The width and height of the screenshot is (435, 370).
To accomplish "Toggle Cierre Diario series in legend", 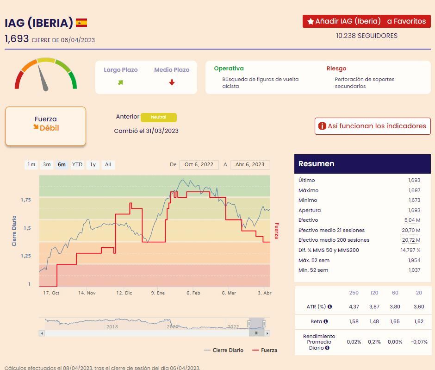I will click(x=224, y=350).
